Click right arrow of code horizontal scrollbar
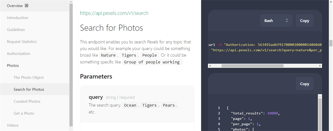Viewport: 333px width, 131px height. [x=320, y=66]
